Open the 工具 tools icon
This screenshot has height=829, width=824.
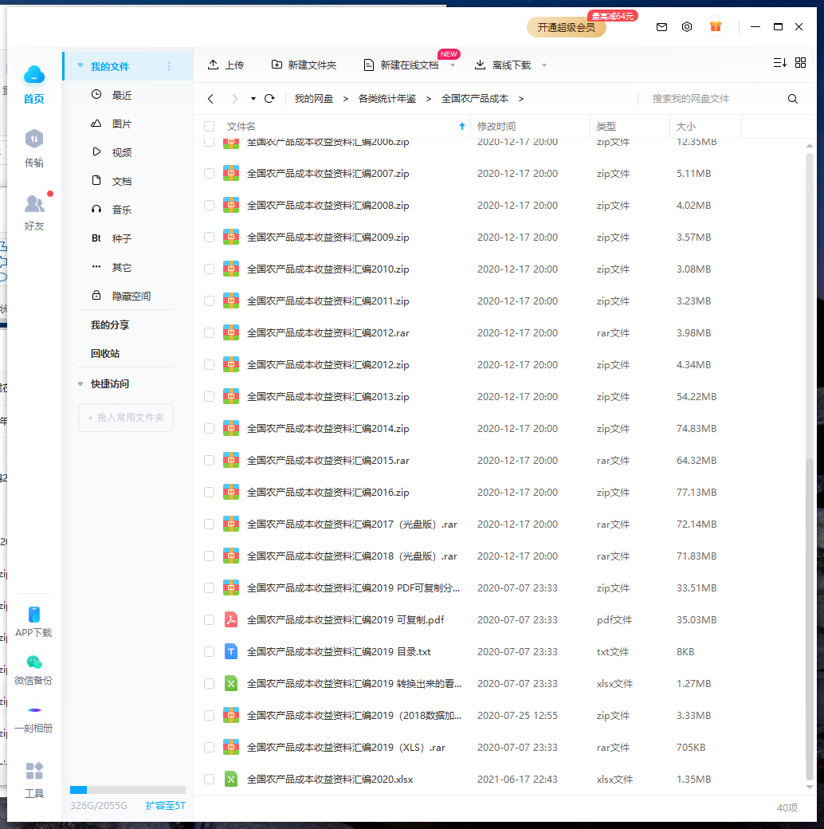[x=33, y=771]
